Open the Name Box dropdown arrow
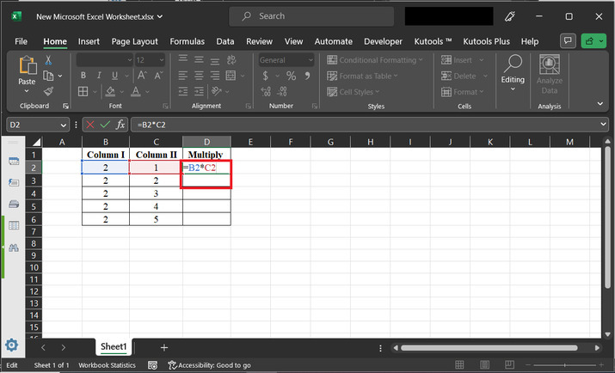The width and height of the screenshot is (615, 373). [x=63, y=125]
